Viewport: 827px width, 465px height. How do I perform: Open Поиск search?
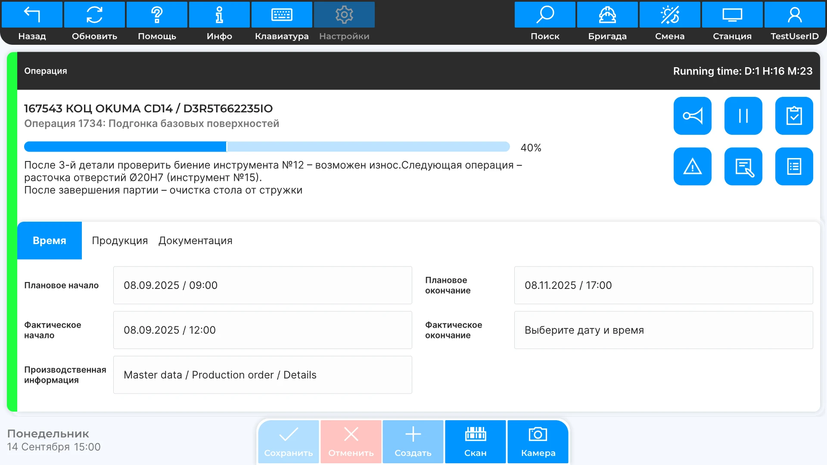point(545,22)
